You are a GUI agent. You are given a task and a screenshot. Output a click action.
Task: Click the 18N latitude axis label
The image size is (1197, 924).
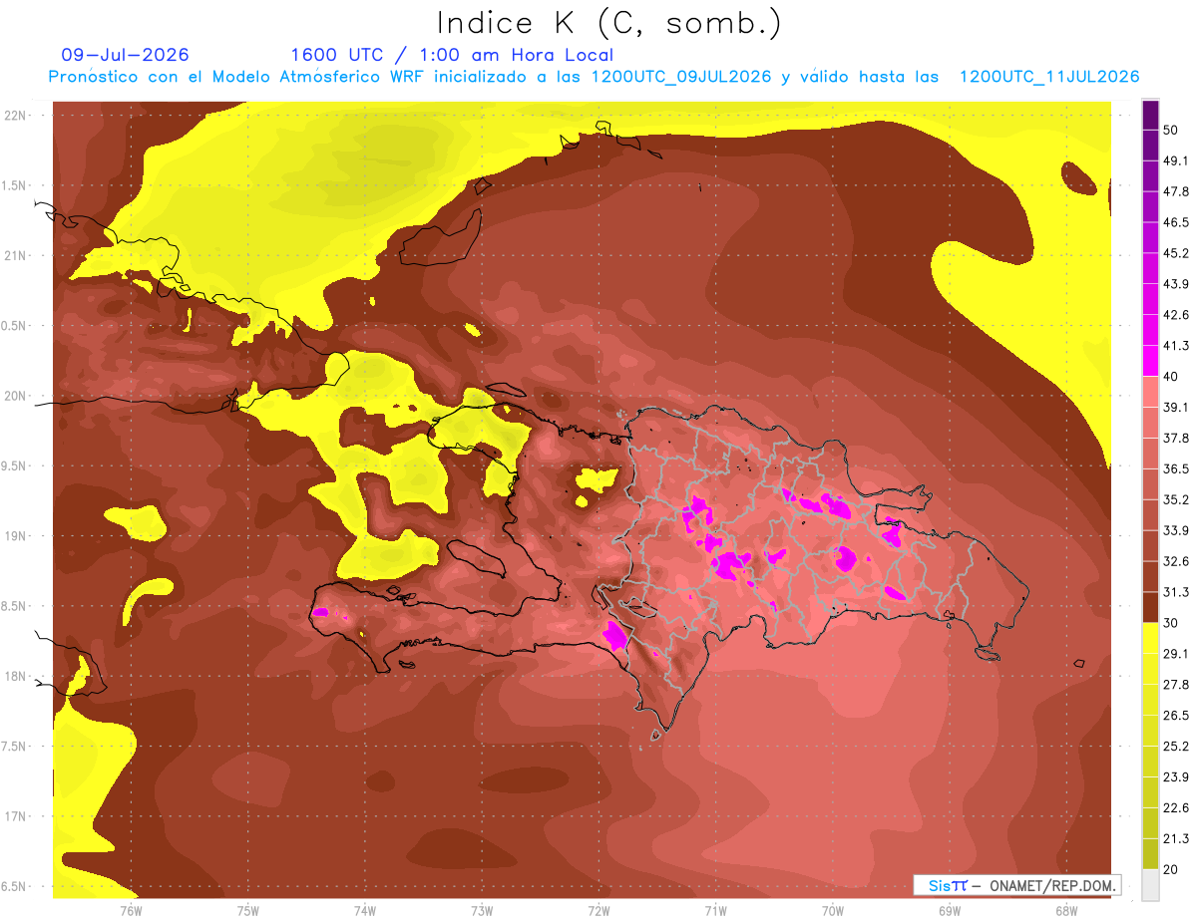[17, 676]
